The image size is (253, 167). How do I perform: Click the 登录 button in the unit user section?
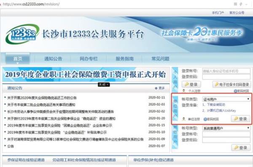pos(241,119)
